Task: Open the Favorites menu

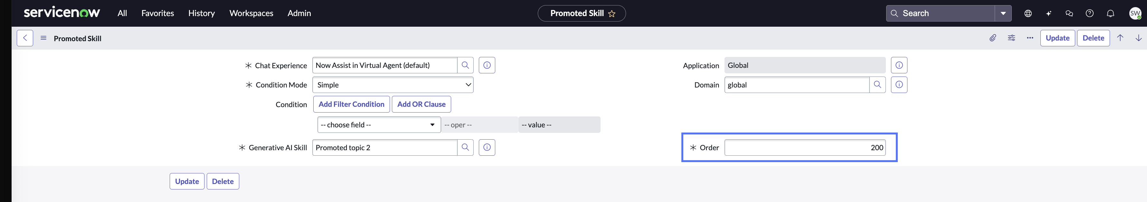Action: 157,13
